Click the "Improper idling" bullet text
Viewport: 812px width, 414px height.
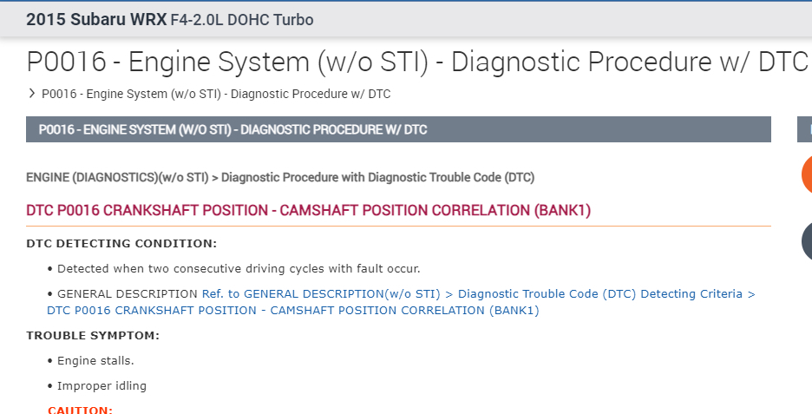[x=101, y=385]
